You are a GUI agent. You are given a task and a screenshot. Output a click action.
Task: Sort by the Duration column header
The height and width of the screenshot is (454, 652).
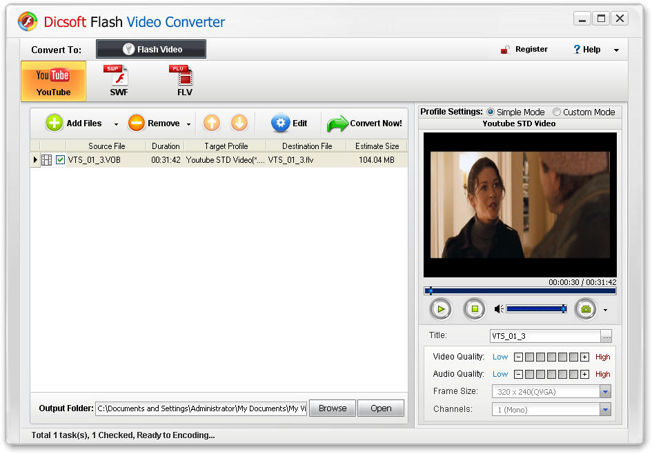click(165, 146)
